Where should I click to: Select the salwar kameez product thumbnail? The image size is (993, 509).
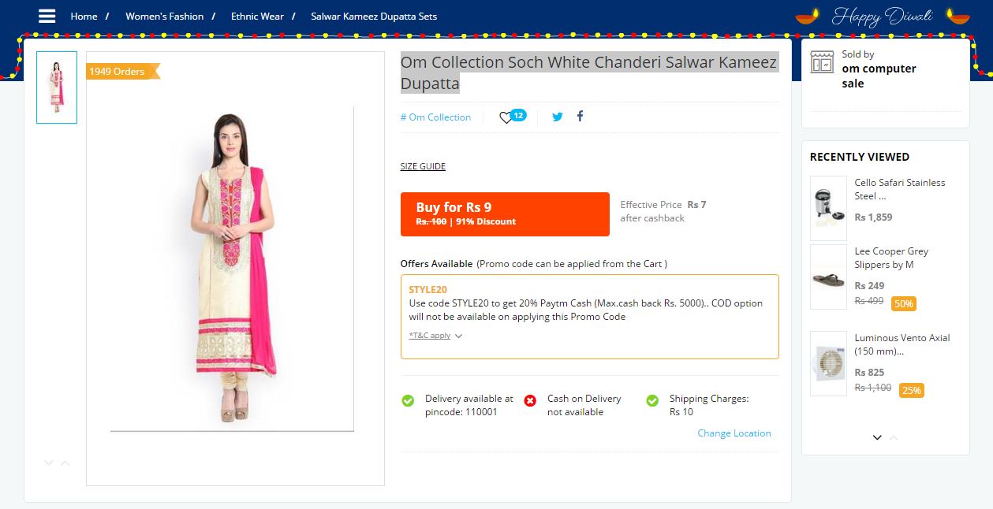[57, 87]
